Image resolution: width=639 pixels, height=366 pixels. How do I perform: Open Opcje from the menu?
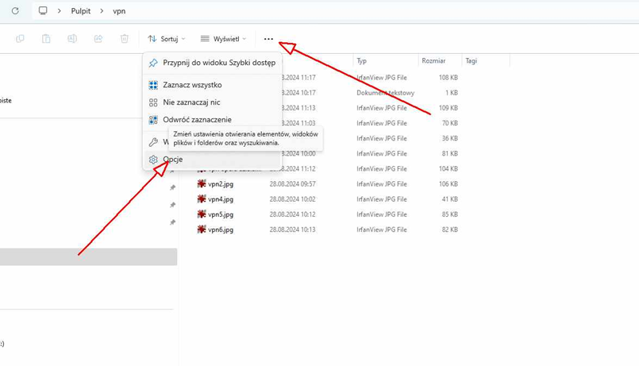pyautogui.click(x=173, y=160)
